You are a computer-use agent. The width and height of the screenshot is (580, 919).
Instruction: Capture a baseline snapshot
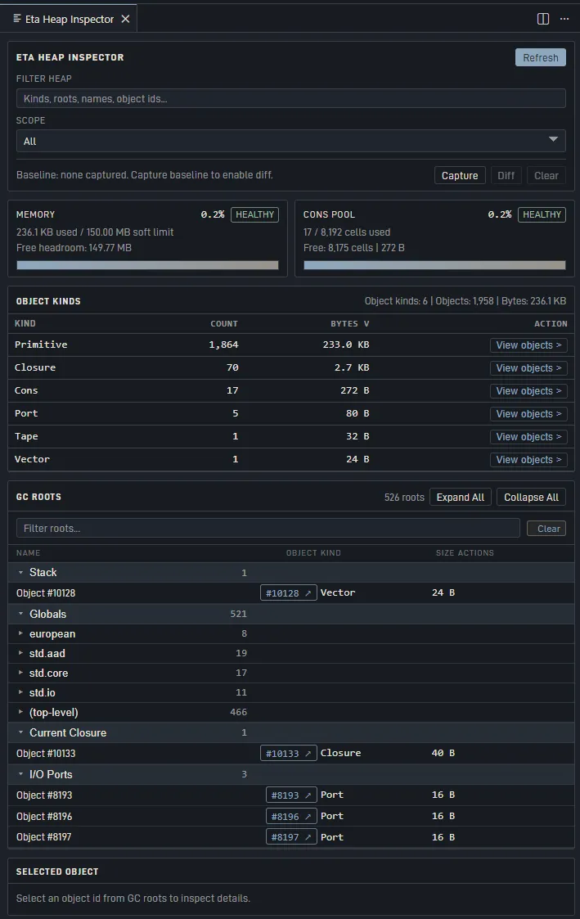tap(459, 175)
